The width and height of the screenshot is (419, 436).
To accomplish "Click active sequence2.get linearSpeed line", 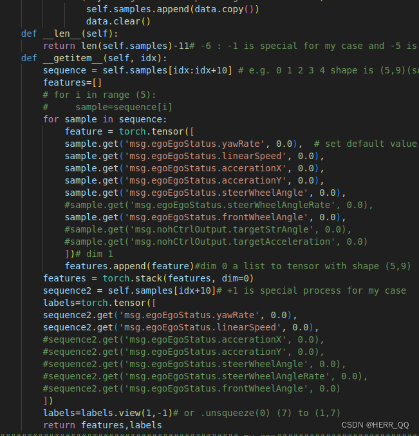I will (181, 327).
